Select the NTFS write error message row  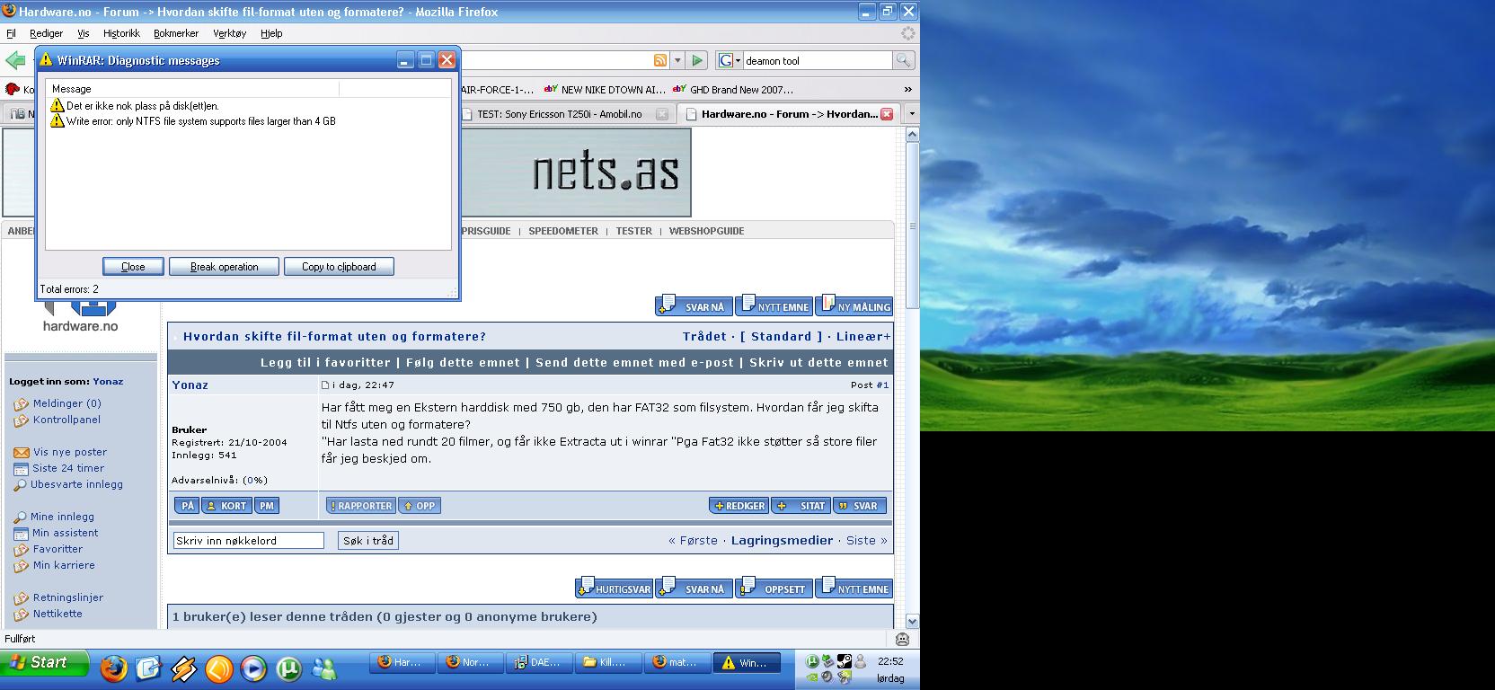pos(193,121)
